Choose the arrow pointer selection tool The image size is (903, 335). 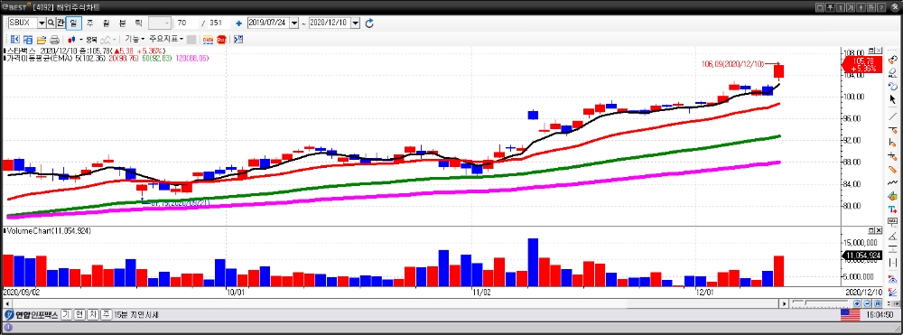point(893,99)
